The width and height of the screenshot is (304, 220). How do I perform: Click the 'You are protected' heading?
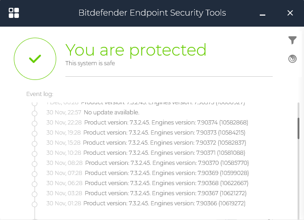click(136, 50)
